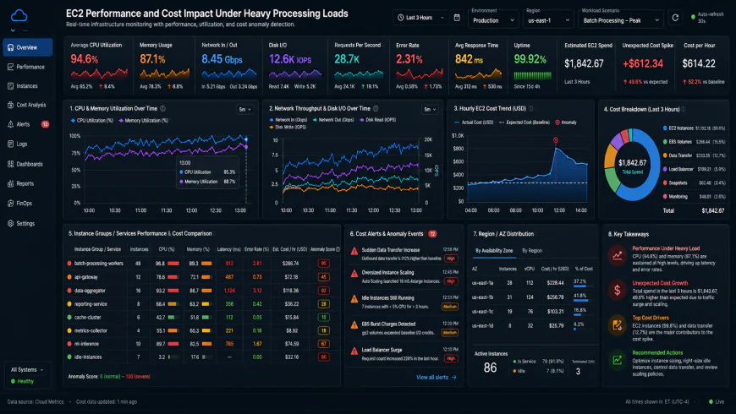Open Dashboards in the sidebar
This screenshot has width=736, height=414.
[x=26, y=164]
